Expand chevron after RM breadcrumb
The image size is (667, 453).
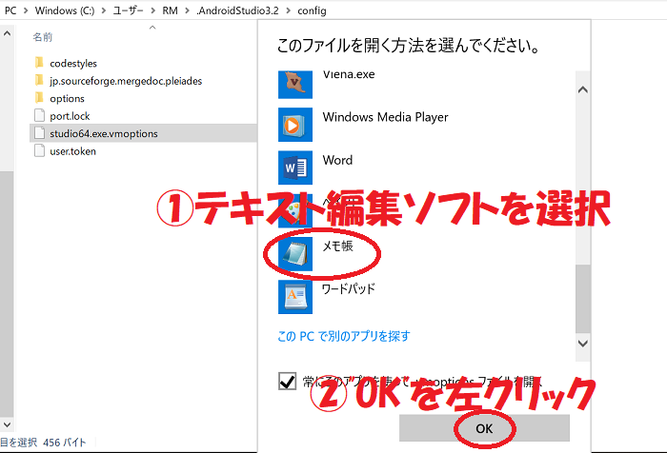187,10
